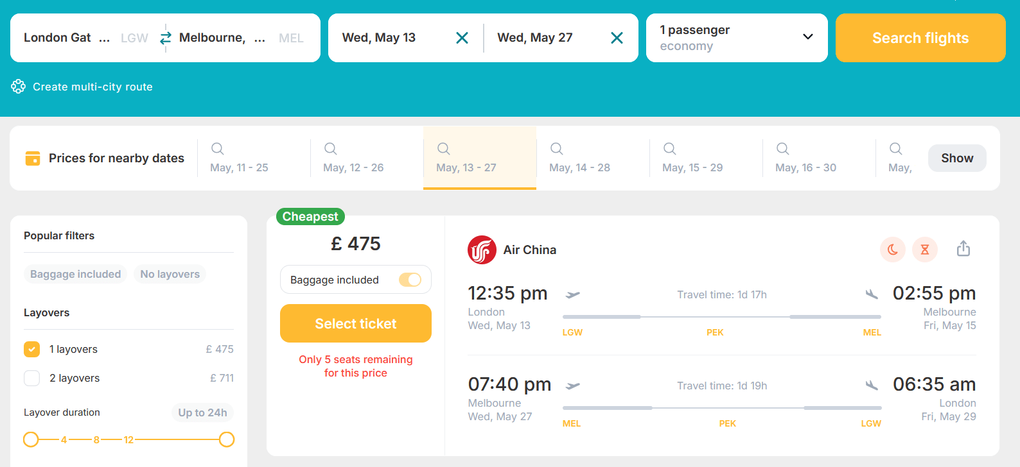
Task: Uncheck the 1 layovers checkbox
Action: pos(32,349)
